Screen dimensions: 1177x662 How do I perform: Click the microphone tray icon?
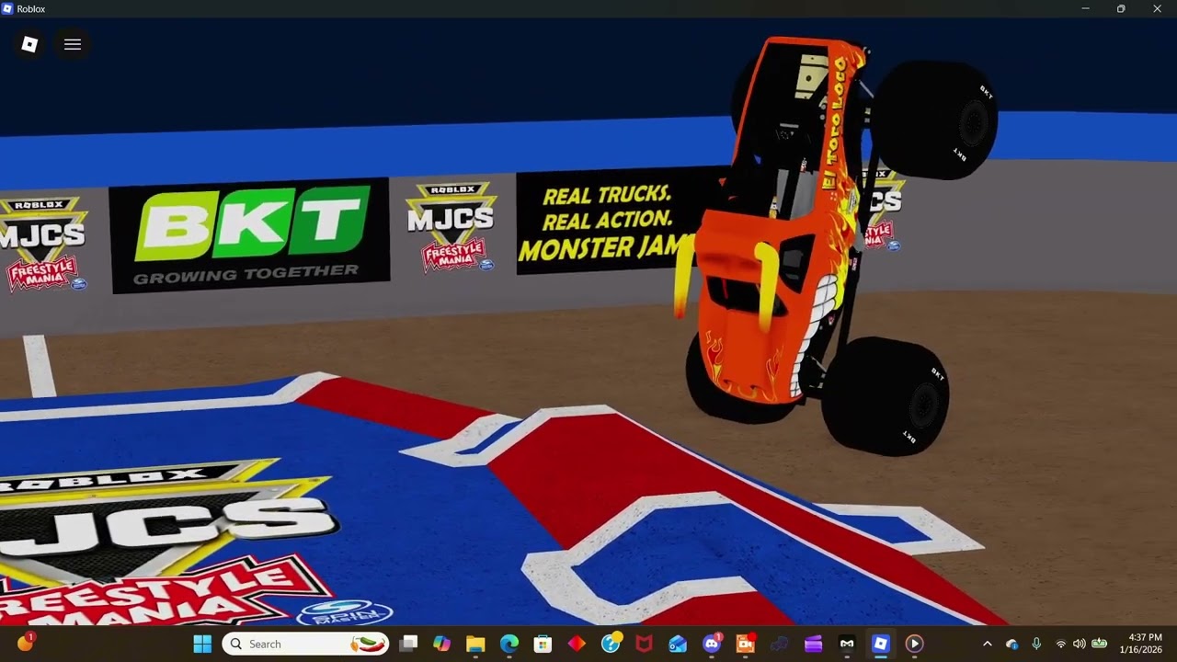(x=1036, y=644)
